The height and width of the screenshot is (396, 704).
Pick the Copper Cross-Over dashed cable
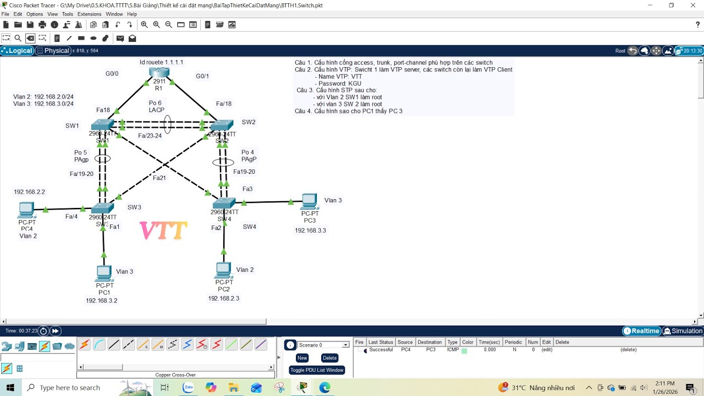point(128,345)
